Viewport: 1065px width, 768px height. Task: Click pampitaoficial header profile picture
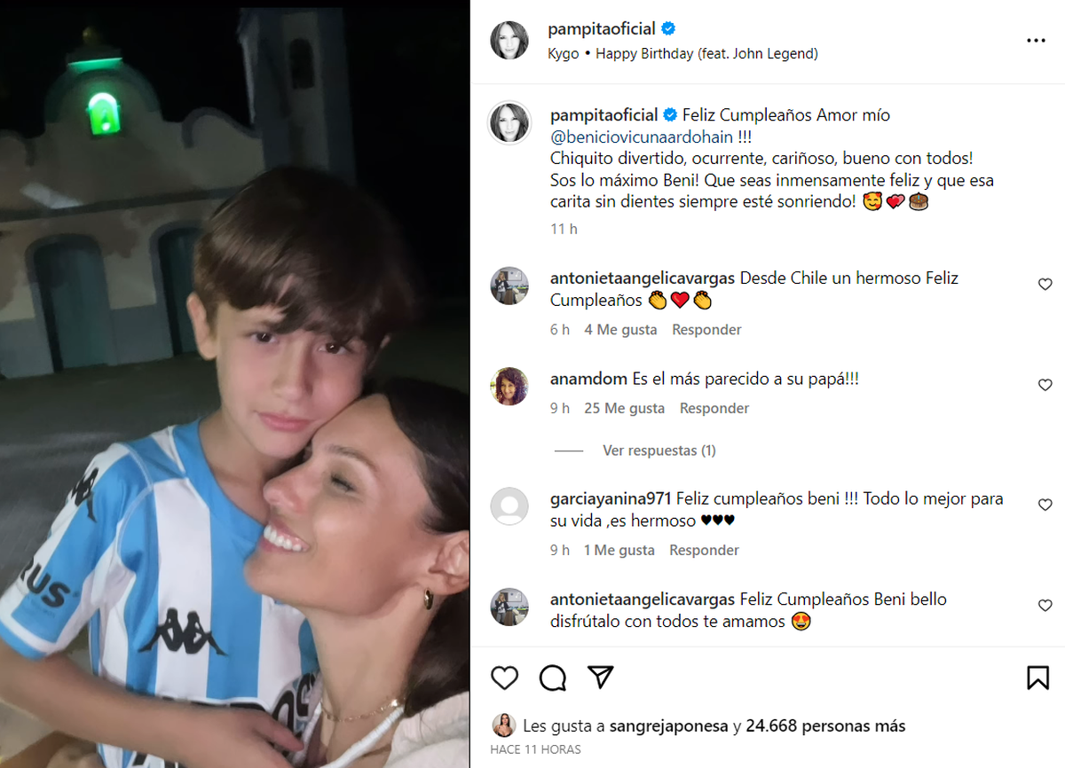point(509,41)
